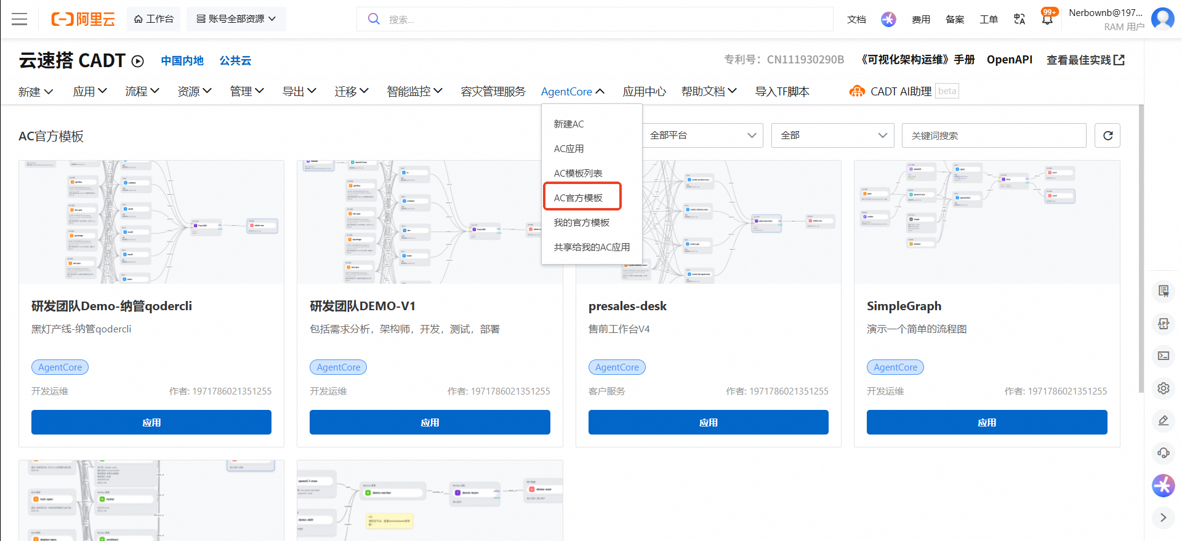Open the OpenAPI link
1182x541 pixels.
click(x=1010, y=60)
